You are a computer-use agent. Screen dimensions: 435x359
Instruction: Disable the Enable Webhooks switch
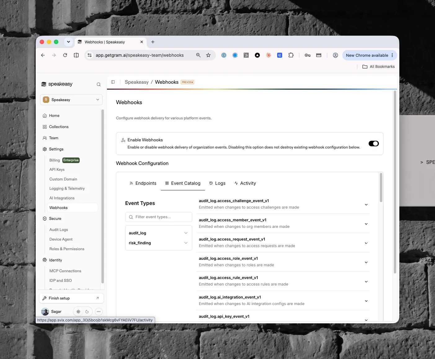(x=374, y=144)
